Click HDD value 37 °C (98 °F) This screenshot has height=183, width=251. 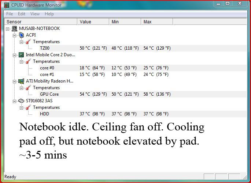pos(92,114)
